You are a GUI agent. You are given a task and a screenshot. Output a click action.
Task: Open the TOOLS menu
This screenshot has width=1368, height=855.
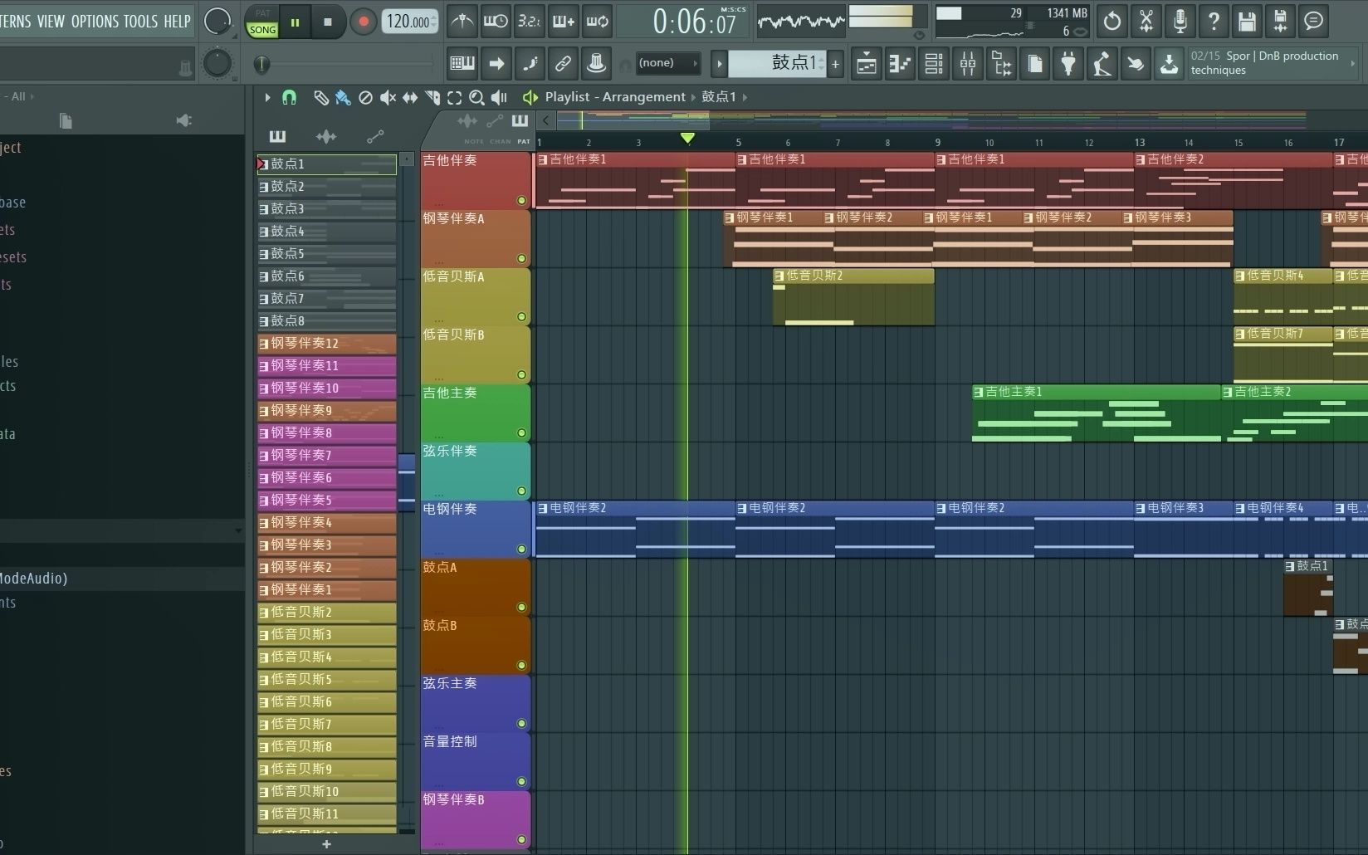pyautogui.click(x=141, y=22)
